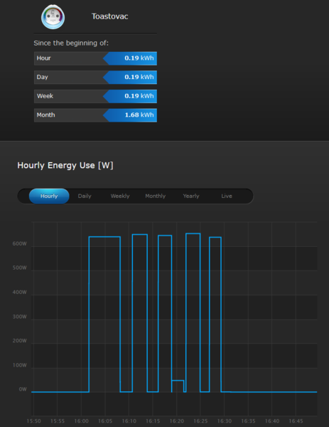Open the Weekly chart view
Image resolution: width=329 pixels, height=427 pixels.
coord(120,196)
